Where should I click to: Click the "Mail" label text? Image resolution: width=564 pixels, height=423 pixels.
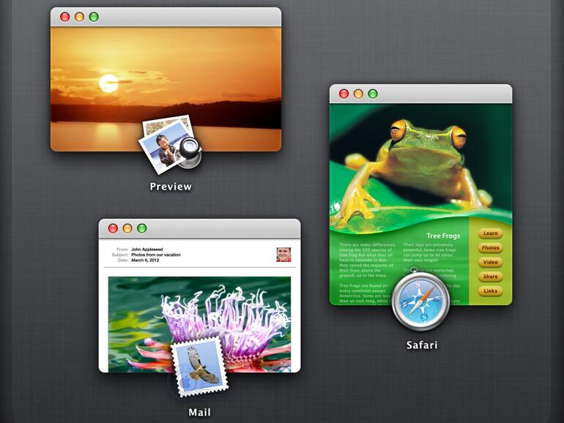200,412
